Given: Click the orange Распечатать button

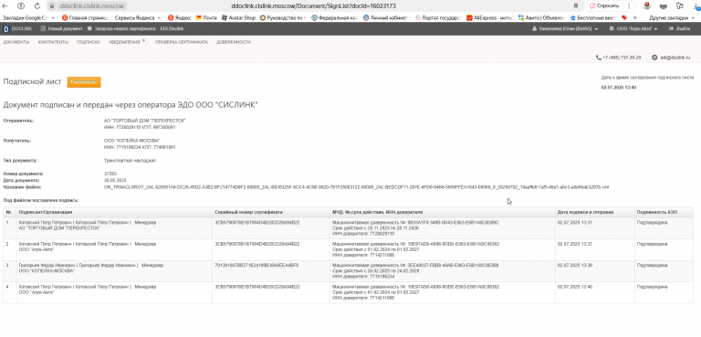Looking at the screenshot, I should click(84, 82).
